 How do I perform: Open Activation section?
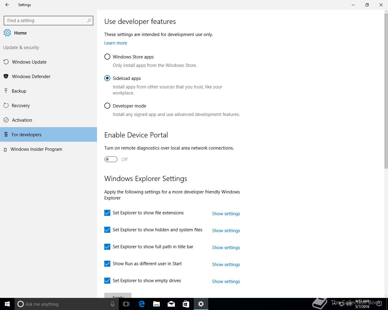[x=48, y=120]
